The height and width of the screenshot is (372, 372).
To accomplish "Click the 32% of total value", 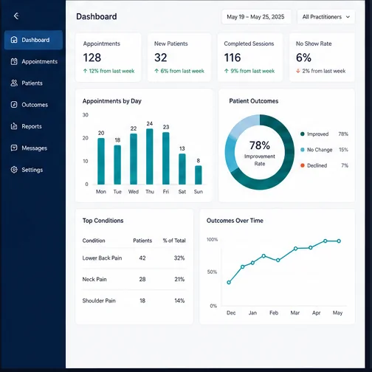I will coord(179,258).
